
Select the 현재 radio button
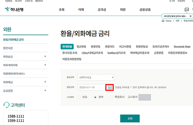click(x=95, y=97)
